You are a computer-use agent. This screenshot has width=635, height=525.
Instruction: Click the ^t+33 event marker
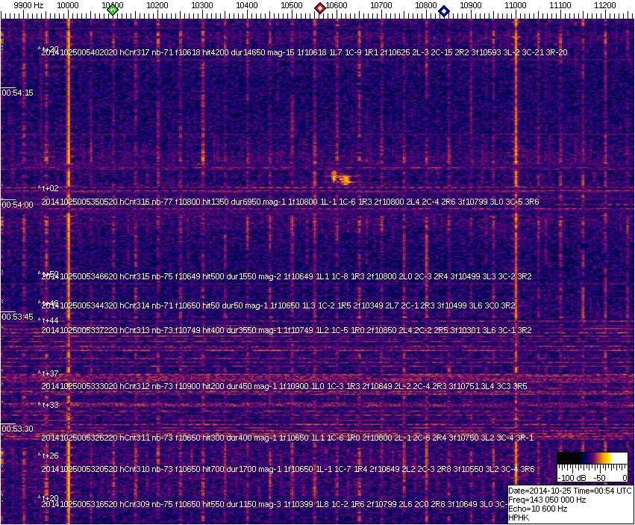click(49, 405)
